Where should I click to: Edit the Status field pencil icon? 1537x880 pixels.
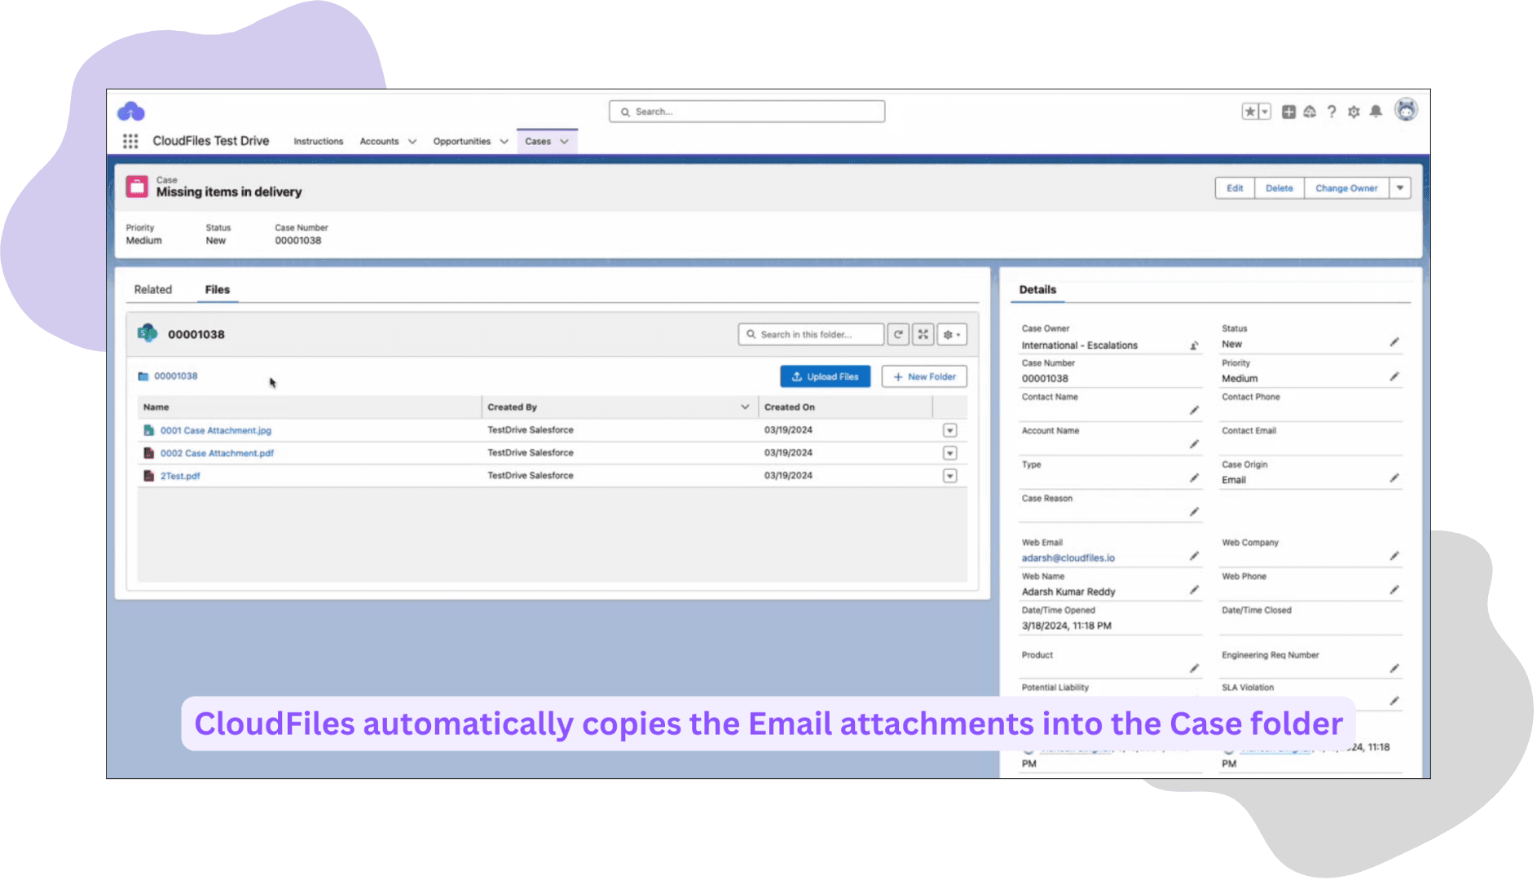pos(1394,342)
